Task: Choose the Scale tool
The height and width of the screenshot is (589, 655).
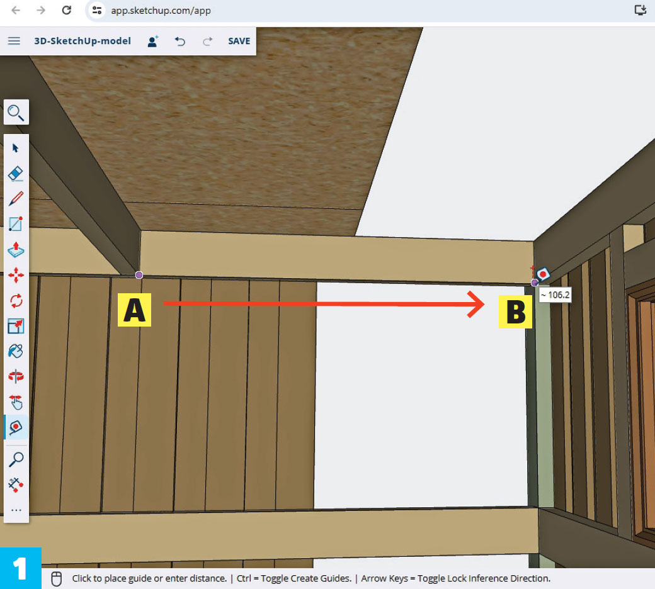Action: point(16,326)
